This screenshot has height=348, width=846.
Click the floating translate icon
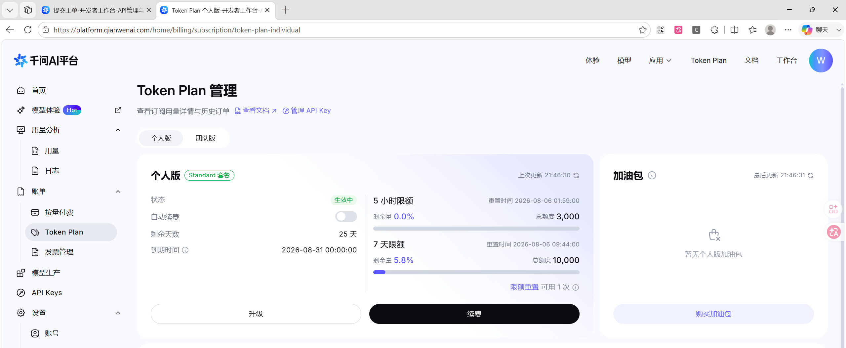834,232
